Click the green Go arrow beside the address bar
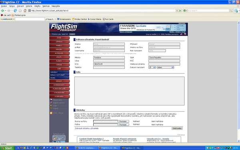240x150 pixels. (180, 11)
